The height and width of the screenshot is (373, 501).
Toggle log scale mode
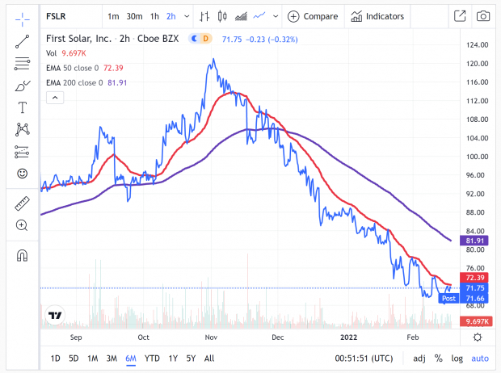click(457, 358)
